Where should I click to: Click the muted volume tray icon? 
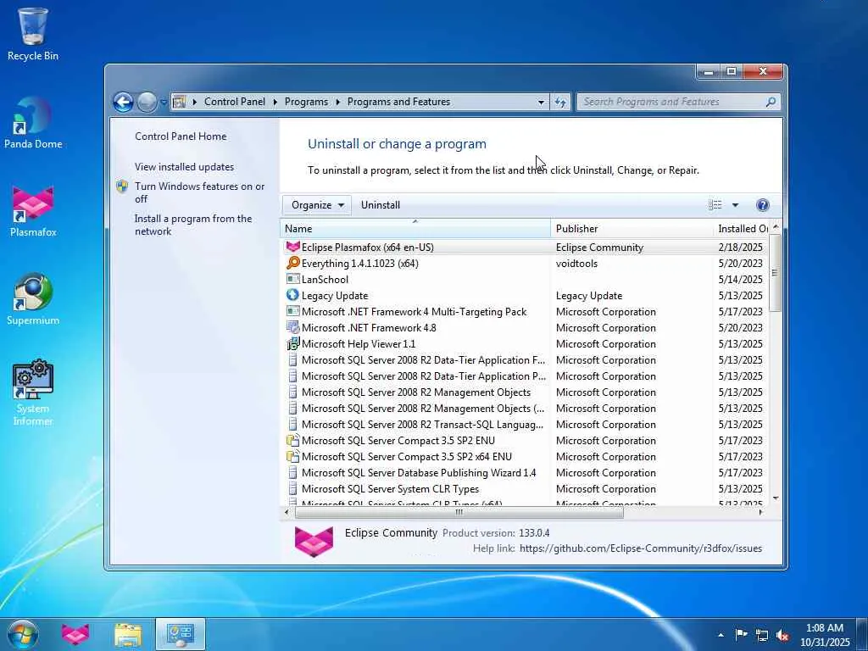click(782, 635)
